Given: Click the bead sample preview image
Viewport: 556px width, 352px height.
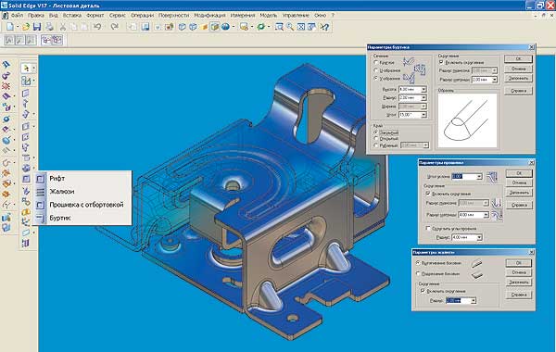Looking at the screenshot, I should click(467, 120).
